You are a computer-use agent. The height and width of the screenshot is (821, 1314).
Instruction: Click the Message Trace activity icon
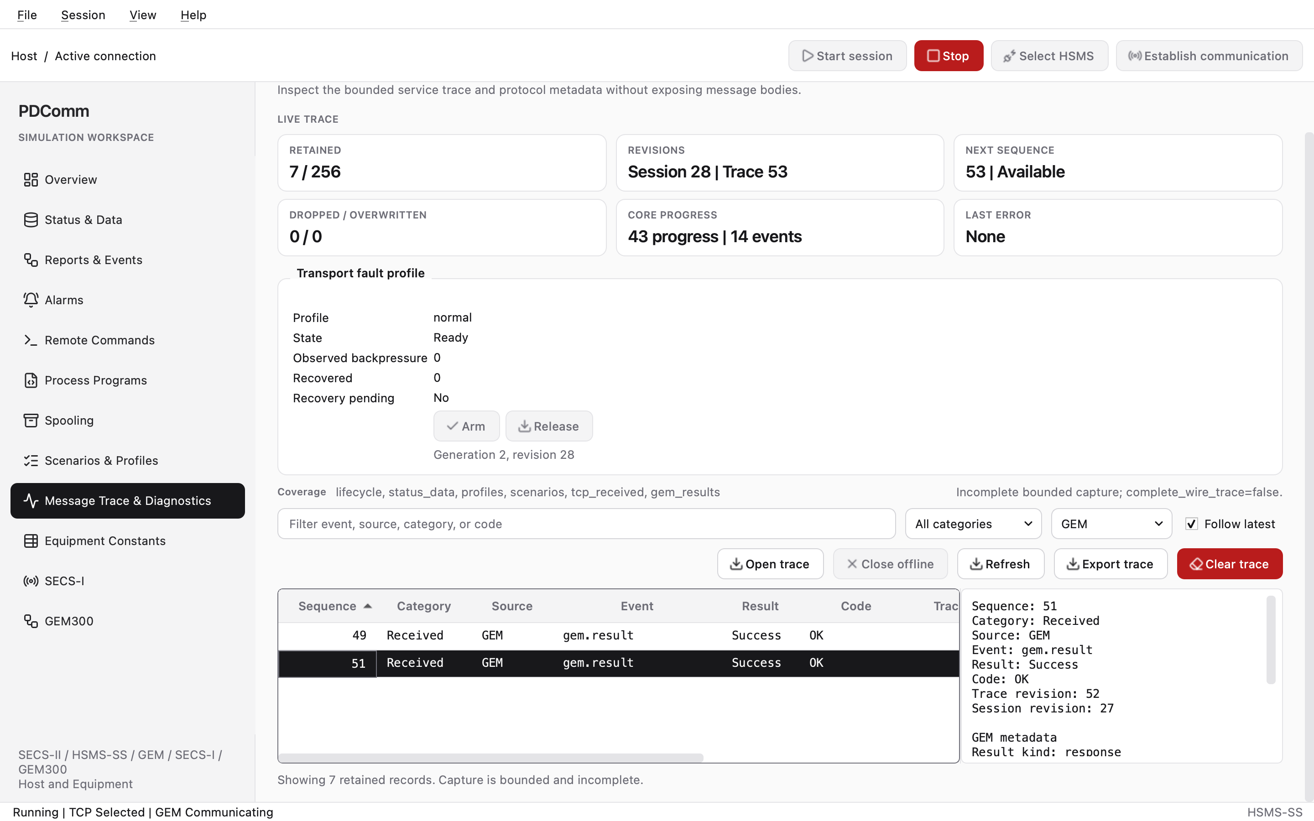(31, 501)
